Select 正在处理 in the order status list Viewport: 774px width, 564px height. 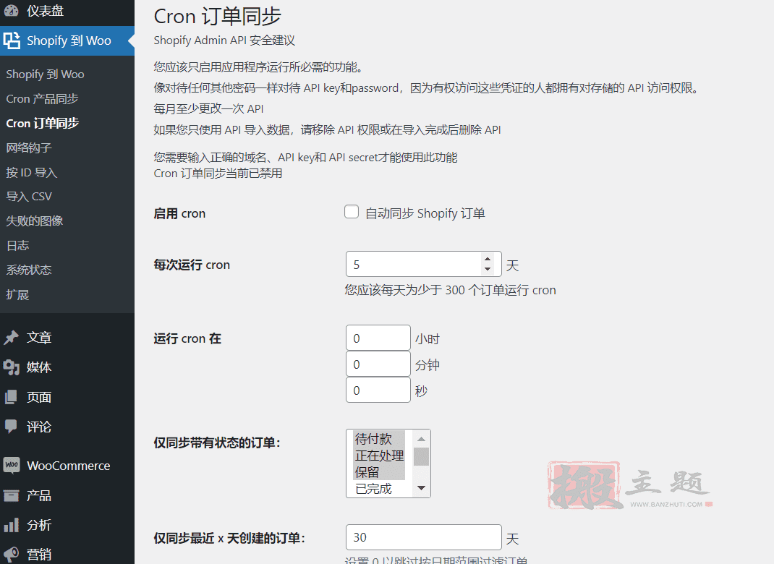[379, 456]
